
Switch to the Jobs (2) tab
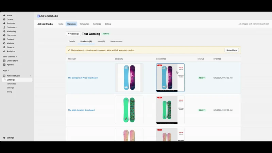(x=101, y=41)
